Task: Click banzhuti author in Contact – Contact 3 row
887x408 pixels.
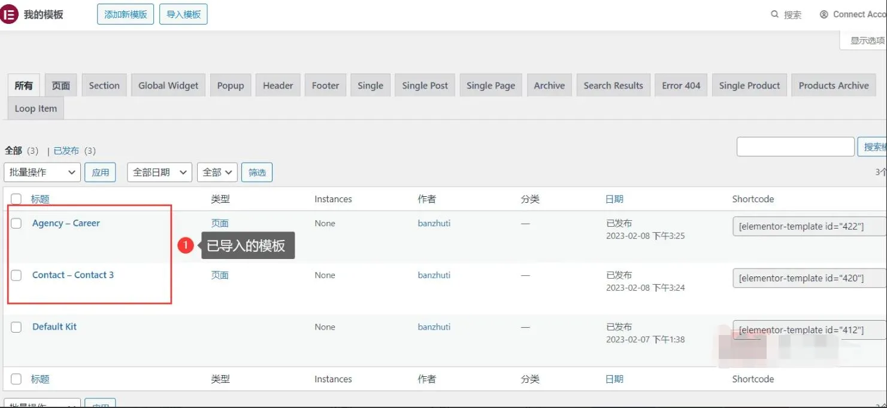Action: (434, 275)
